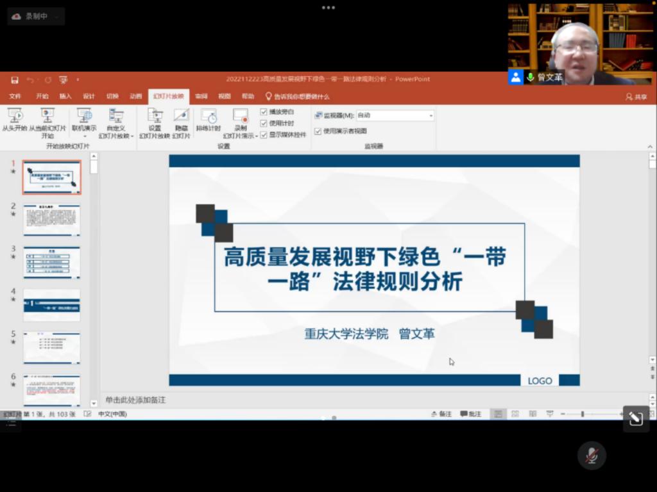Open the 审阅 (Review) ribbon tab
The height and width of the screenshot is (492, 657).
click(201, 96)
